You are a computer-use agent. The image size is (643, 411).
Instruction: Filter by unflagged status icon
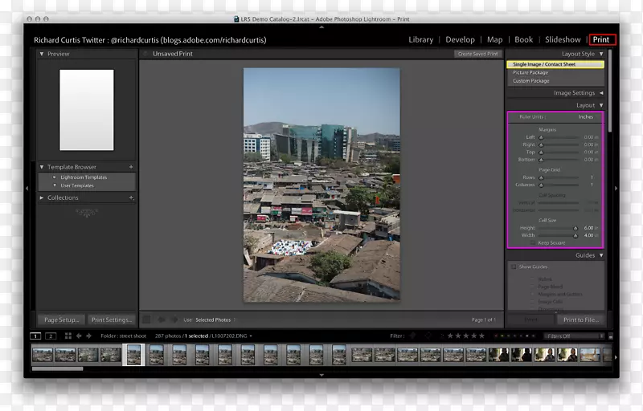point(428,336)
